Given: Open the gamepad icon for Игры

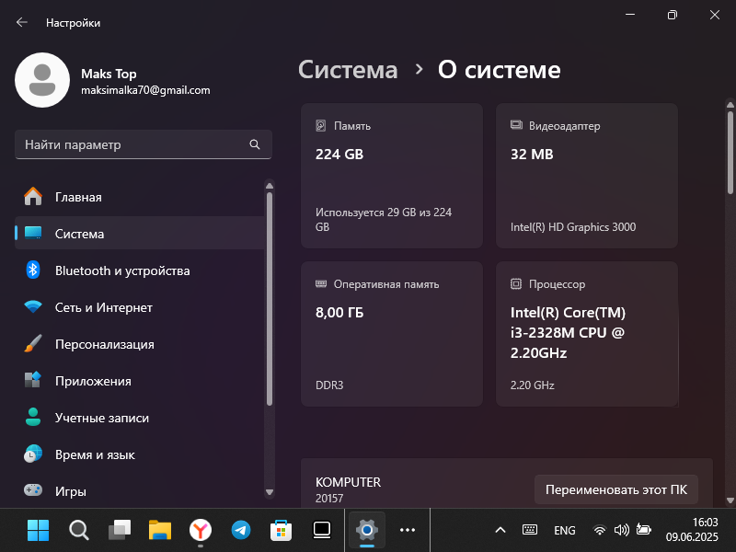Looking at the screenshot, I should pyautogui.click(x=33, y=490).
